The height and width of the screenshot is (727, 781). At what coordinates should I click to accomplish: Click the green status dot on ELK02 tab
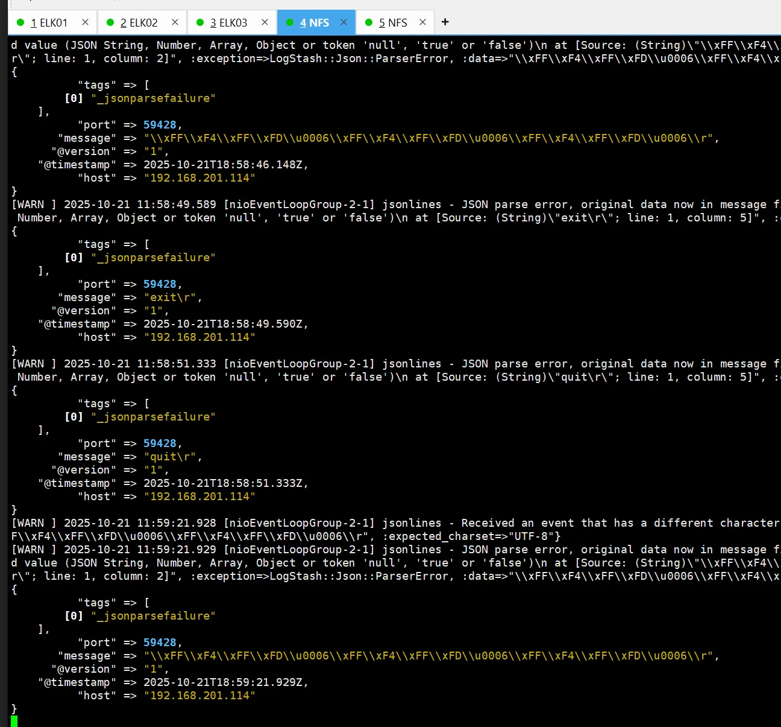click(x=110, y=23)
